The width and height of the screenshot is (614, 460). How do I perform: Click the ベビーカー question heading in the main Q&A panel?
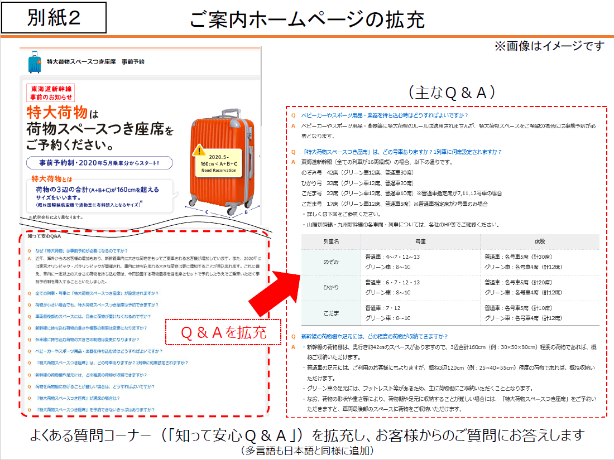click(385, 115)
